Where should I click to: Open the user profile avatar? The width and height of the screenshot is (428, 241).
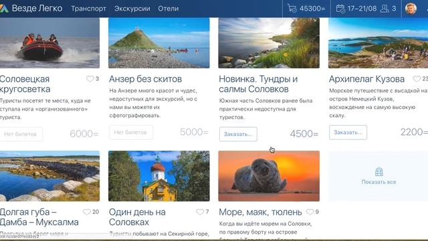(411, 9)
